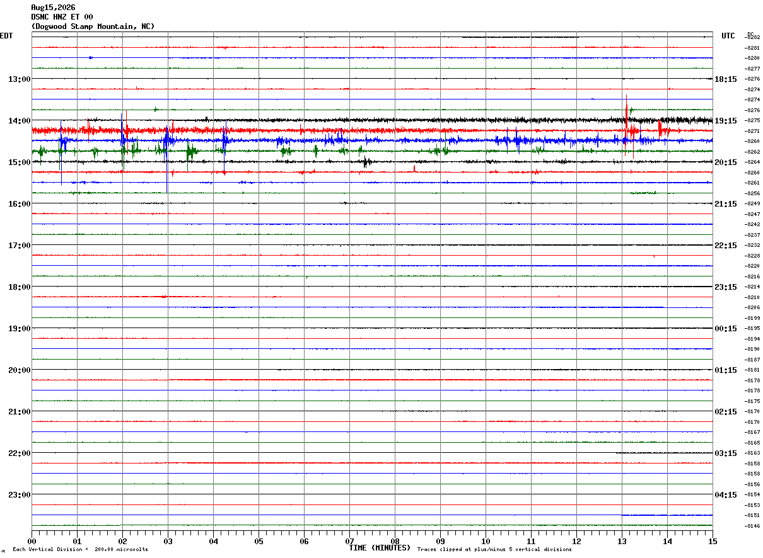Click the "18:15" UTC time label
Screen dimensions: 763x558
click(x=726, y=79)
